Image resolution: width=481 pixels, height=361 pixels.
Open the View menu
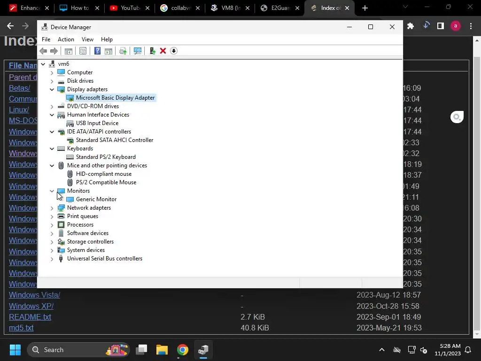click(x=87, y=39)
